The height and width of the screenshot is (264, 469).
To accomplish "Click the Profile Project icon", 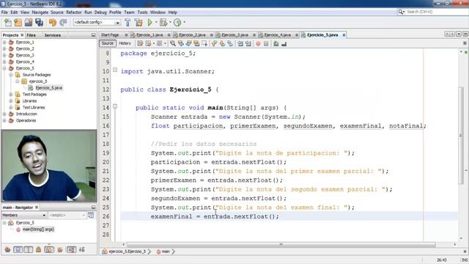I will [x=177, y=23].
